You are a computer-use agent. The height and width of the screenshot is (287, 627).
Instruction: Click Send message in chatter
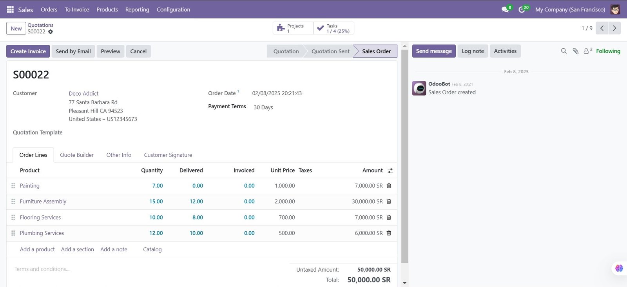(434, 51)
